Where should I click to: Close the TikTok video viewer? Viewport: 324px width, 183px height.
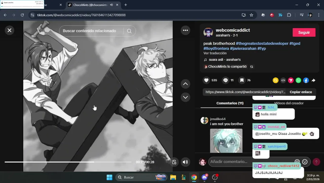coord(9,30)
